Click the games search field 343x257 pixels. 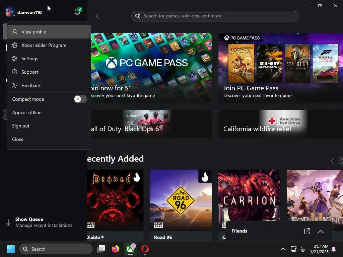(215, 16)
